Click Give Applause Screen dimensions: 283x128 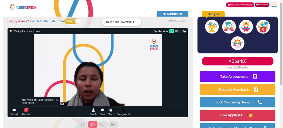coord(237,115)
